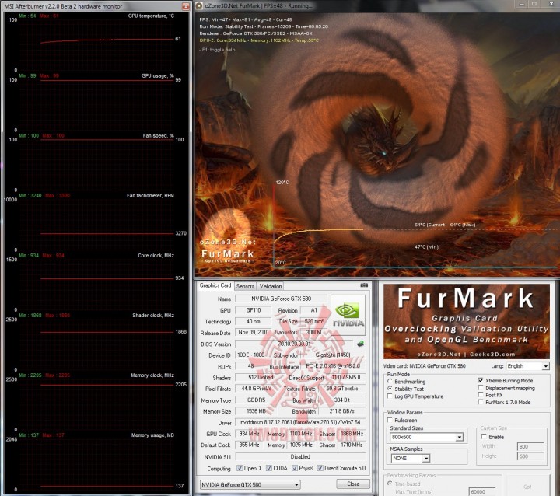Click the GPU Clock field 934 MHz
Image resolution: width=560 pixels, height=496 pixels.
(x=250, y=434)
